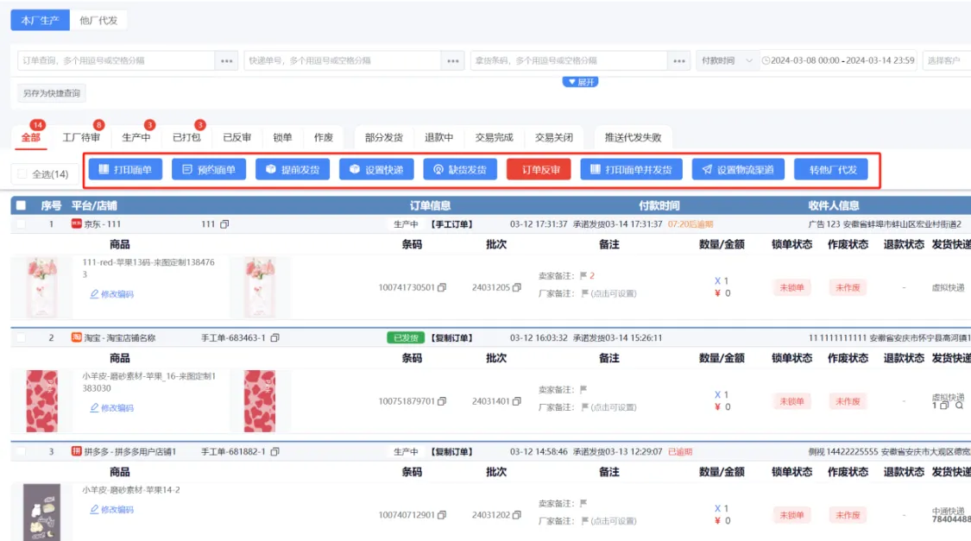Open the 选择客户 dropdown
971x541 pixels.
point(945,60)
